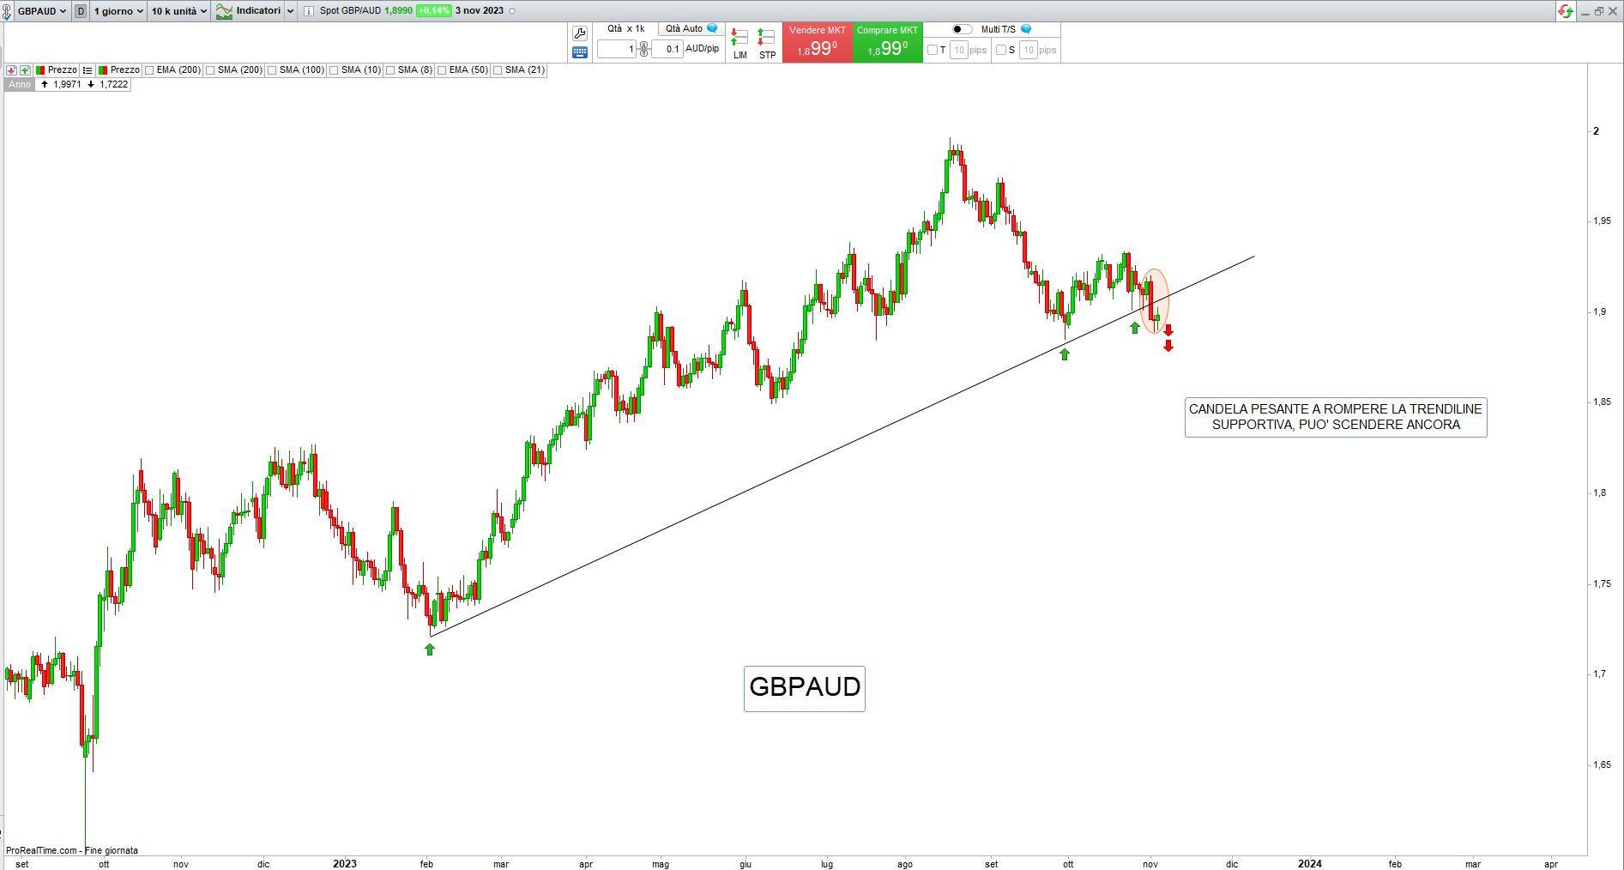Enable the EMA (200) checkbox

tap(150, 70)
